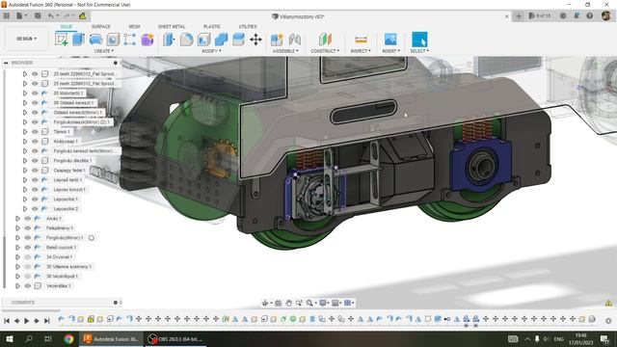
Task: Toggle visibility of Lepcsőfok:2
Action: coord(35,208)
